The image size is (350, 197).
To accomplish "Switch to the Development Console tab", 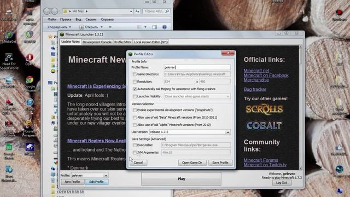I will pos(97,42).
